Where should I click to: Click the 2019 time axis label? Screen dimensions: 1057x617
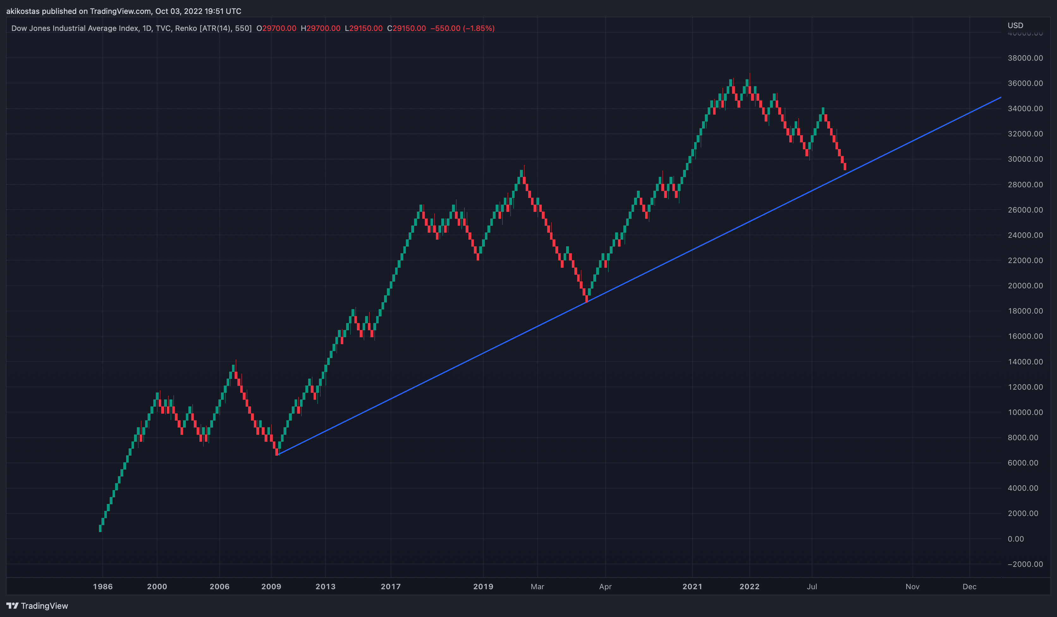(x=483, y=586)
